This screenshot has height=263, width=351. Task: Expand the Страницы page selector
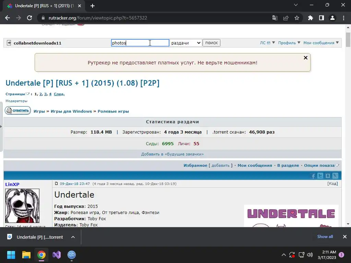tap(17, 94)
